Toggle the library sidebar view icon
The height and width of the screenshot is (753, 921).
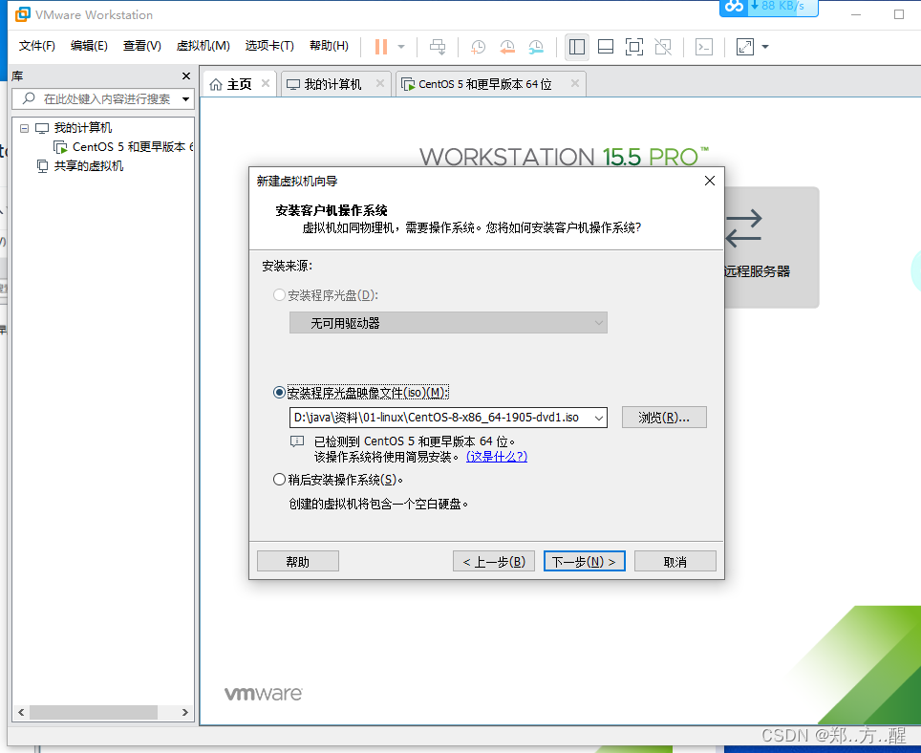577,47
